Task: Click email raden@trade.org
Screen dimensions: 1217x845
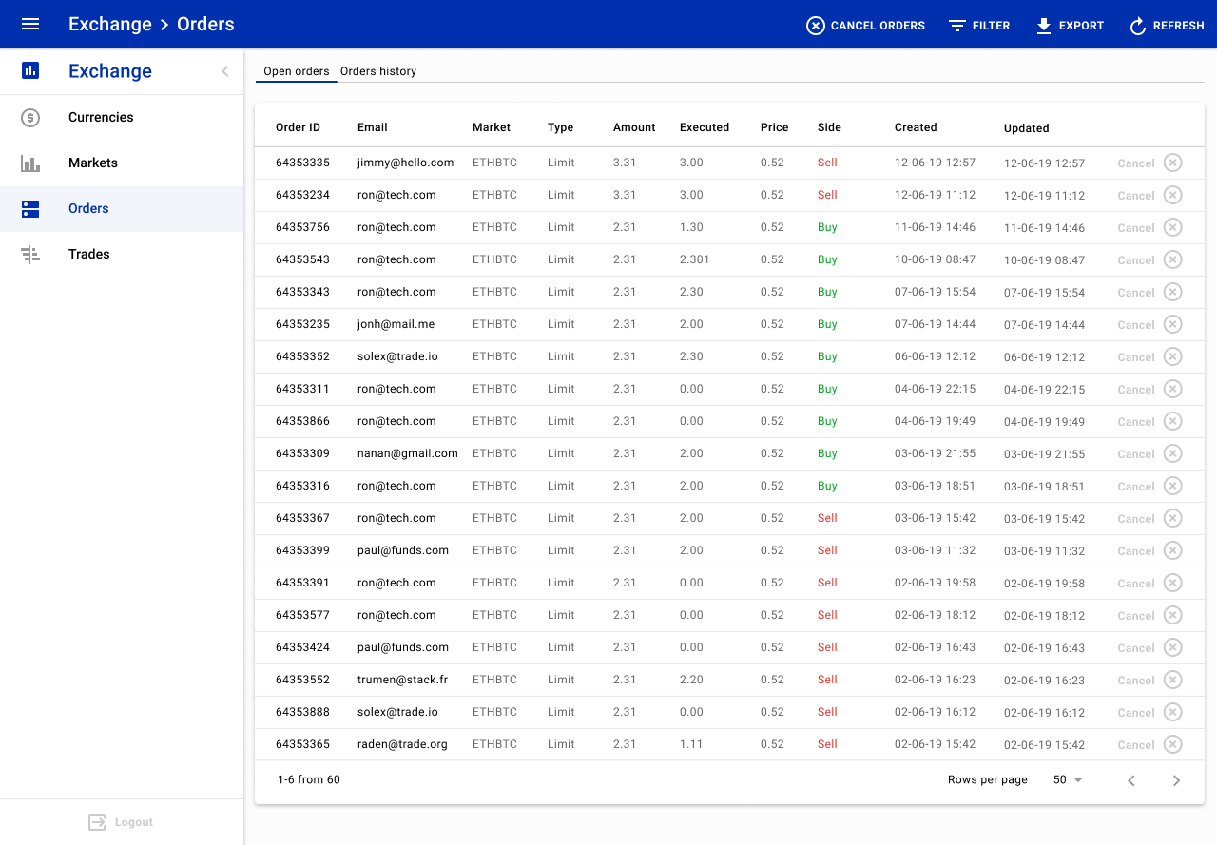Action: [402, 744]
